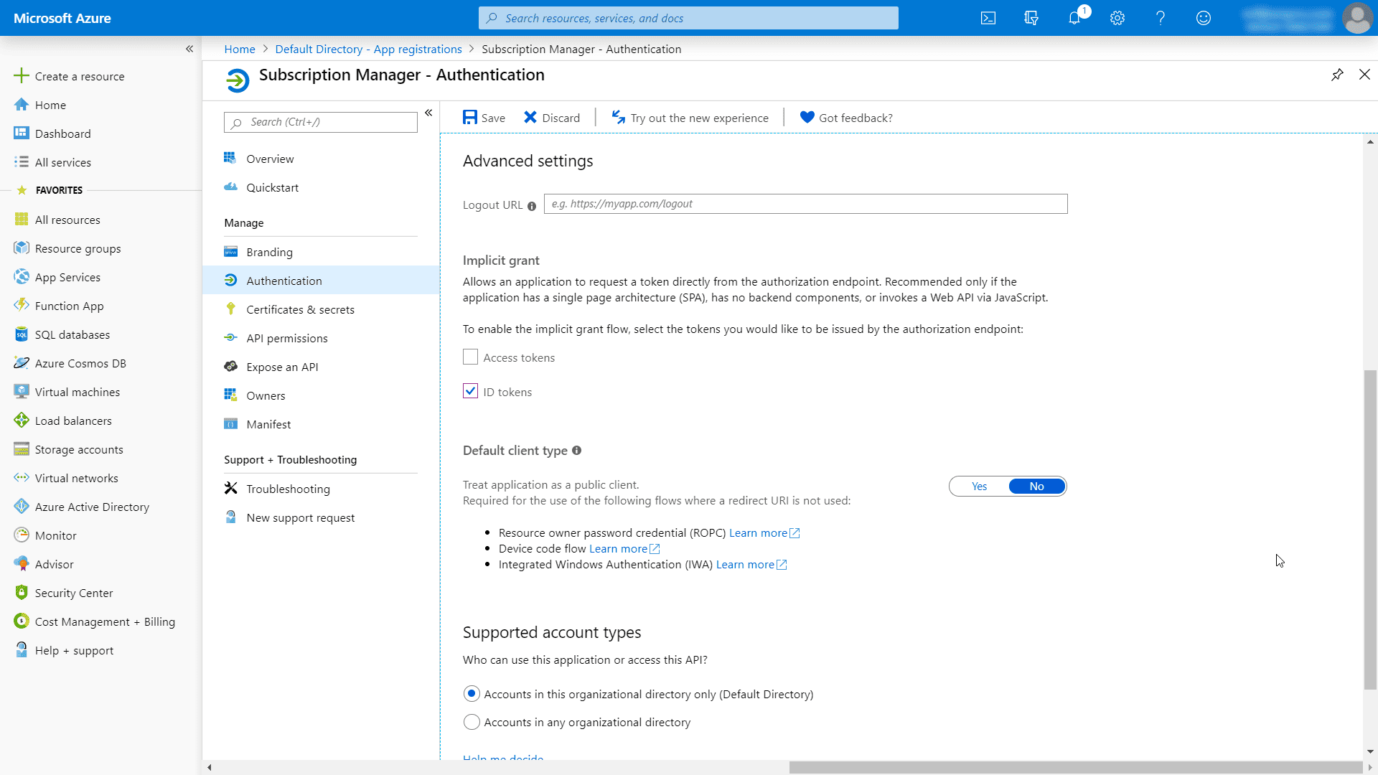This screenshot has width=1378, height=775.
Task: Click into the Logout URL field
Action: point(805,204)
